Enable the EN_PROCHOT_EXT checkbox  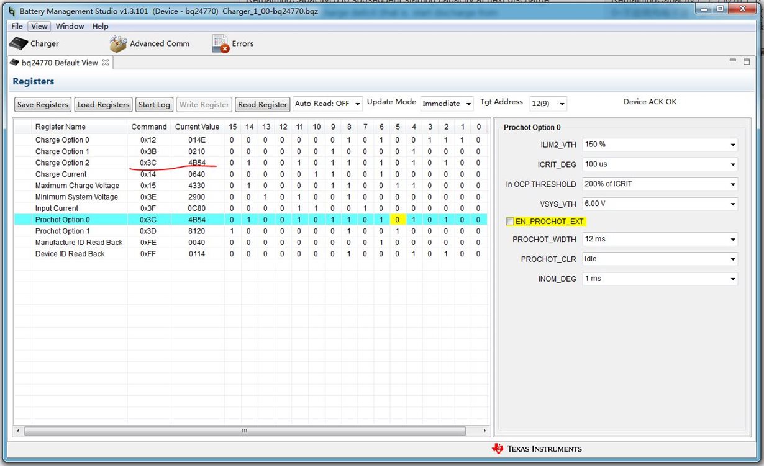coord(510,222)
